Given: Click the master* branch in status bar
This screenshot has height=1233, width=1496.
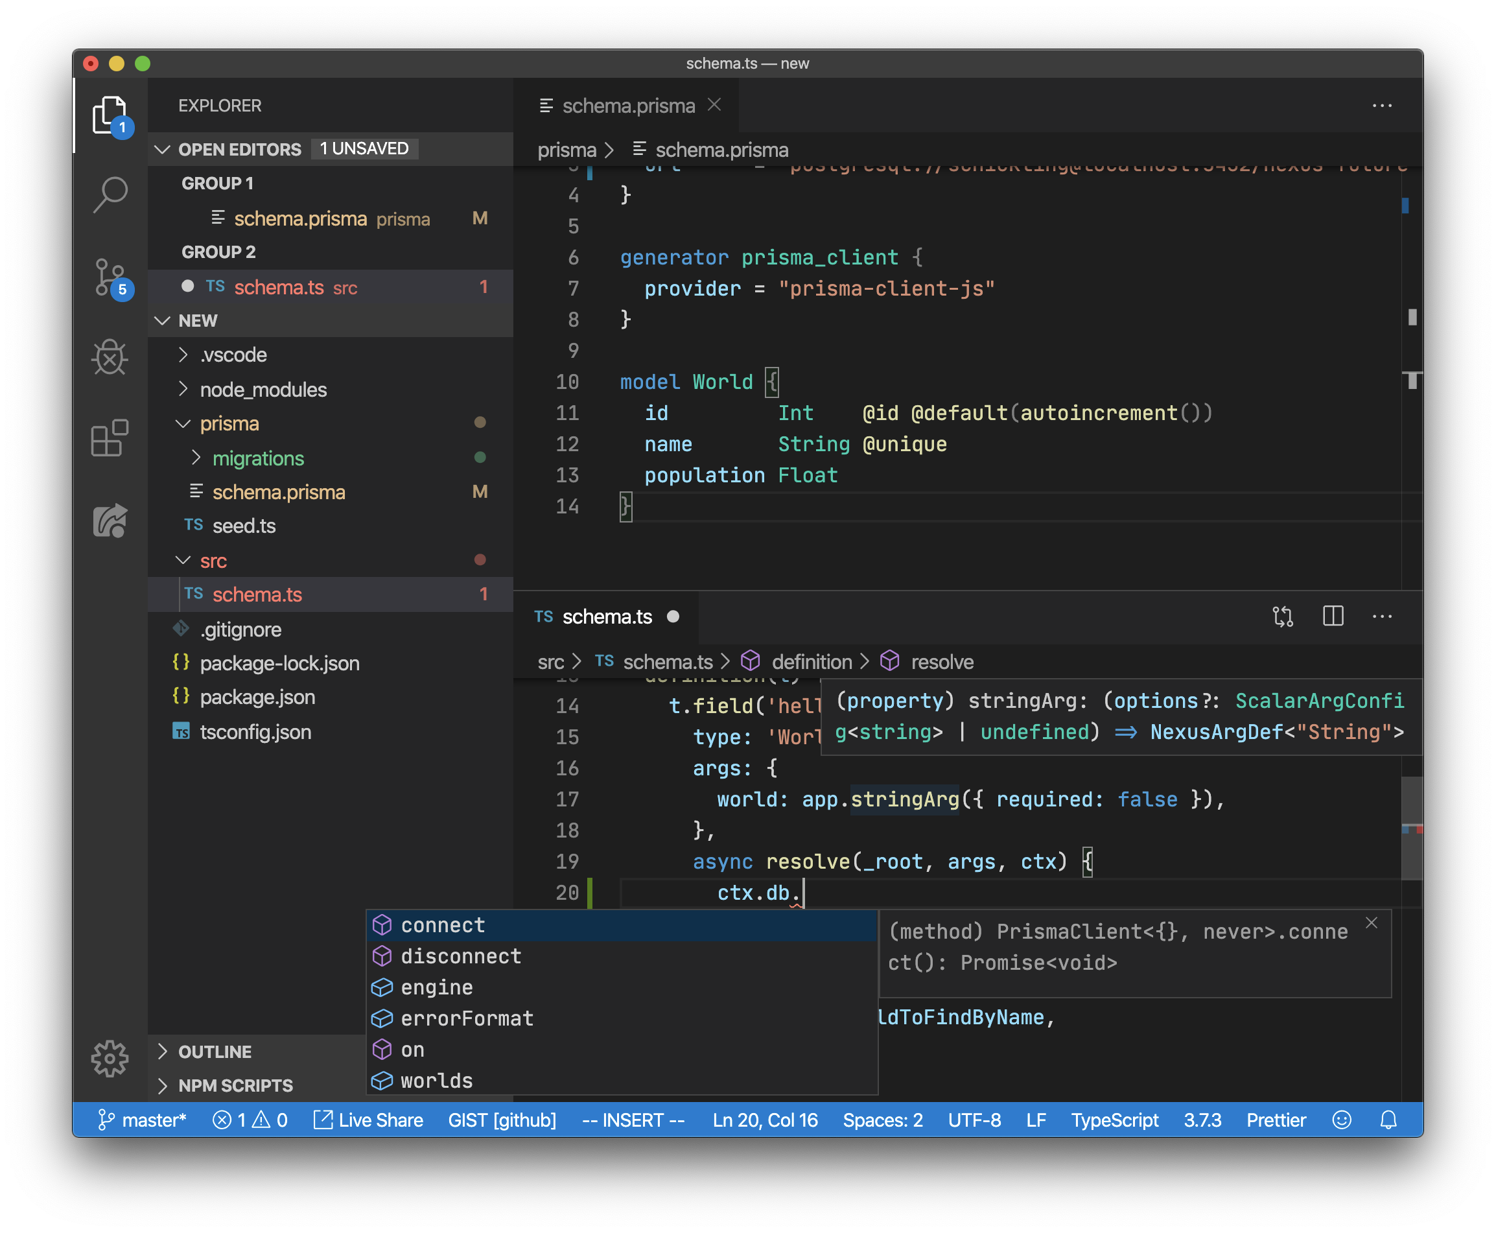Looking at the screenshot, I should point(142,1120).
